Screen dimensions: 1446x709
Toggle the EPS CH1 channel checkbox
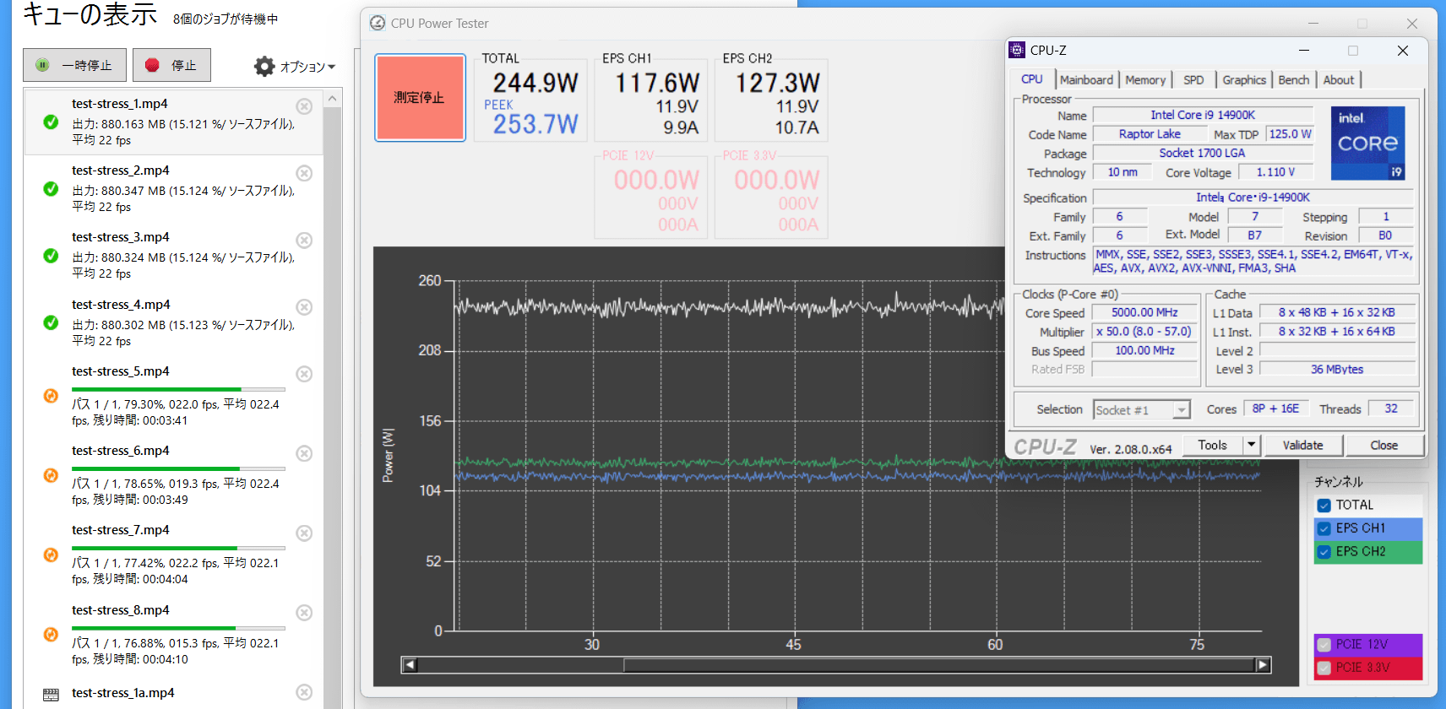(x=1324, y=528)
